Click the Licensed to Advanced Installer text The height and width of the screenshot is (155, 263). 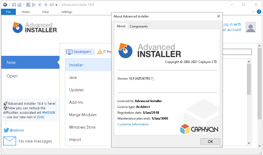[x=140, y=101]
